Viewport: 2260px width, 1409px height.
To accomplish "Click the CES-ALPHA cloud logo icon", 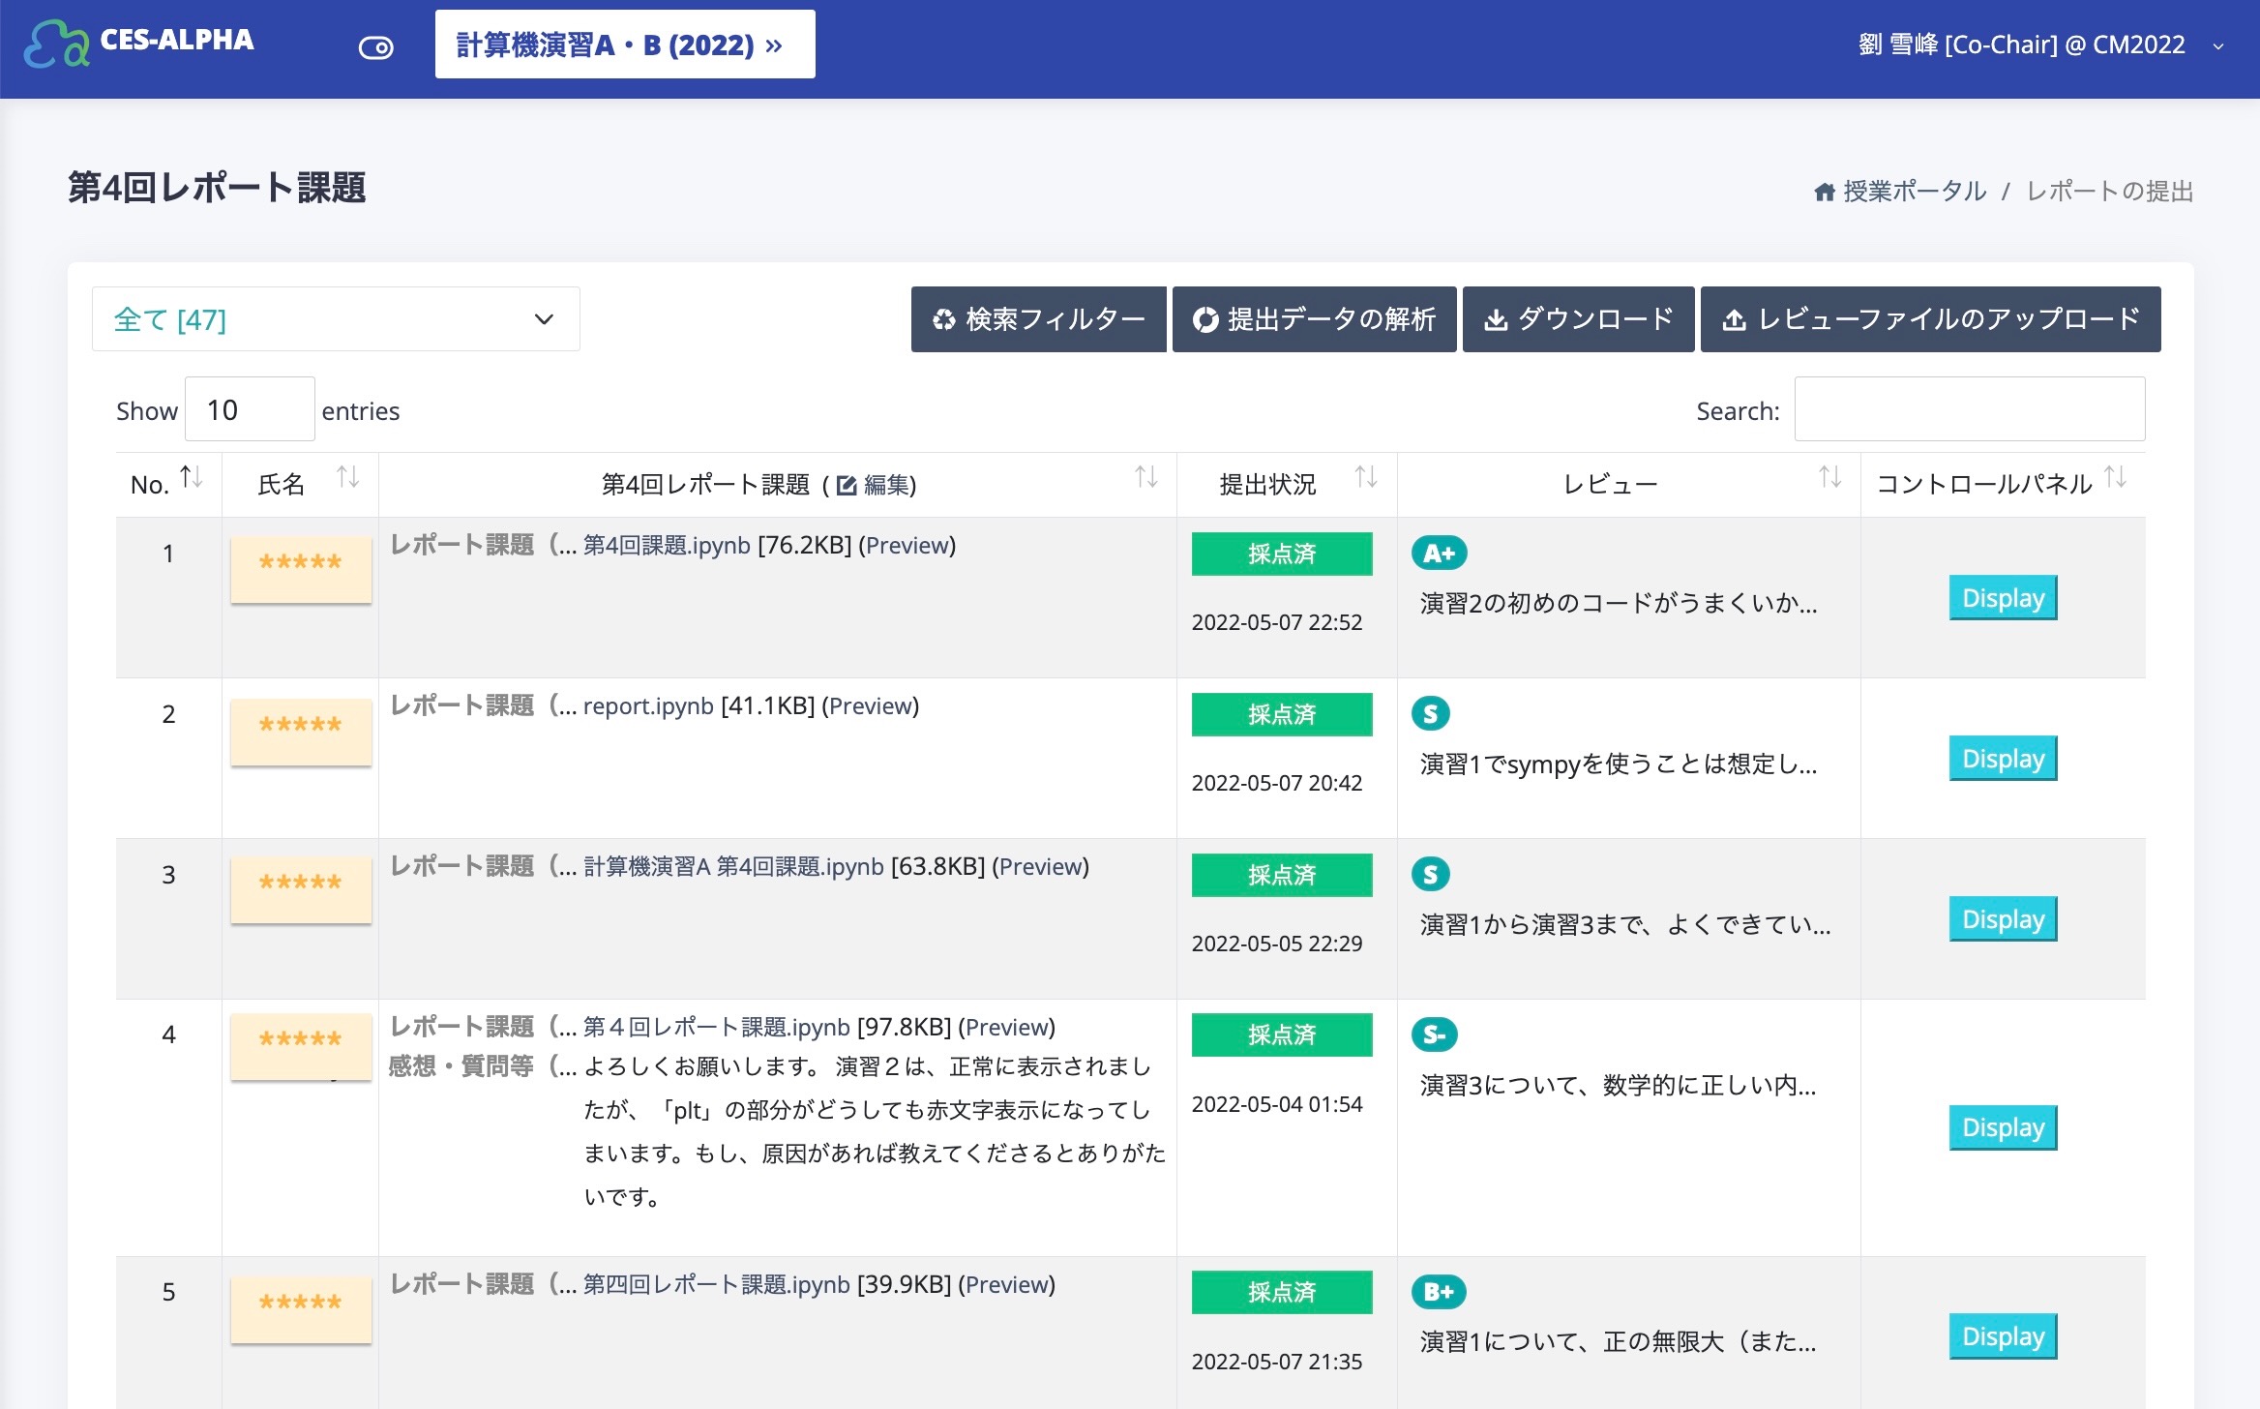I will point(56,44).
